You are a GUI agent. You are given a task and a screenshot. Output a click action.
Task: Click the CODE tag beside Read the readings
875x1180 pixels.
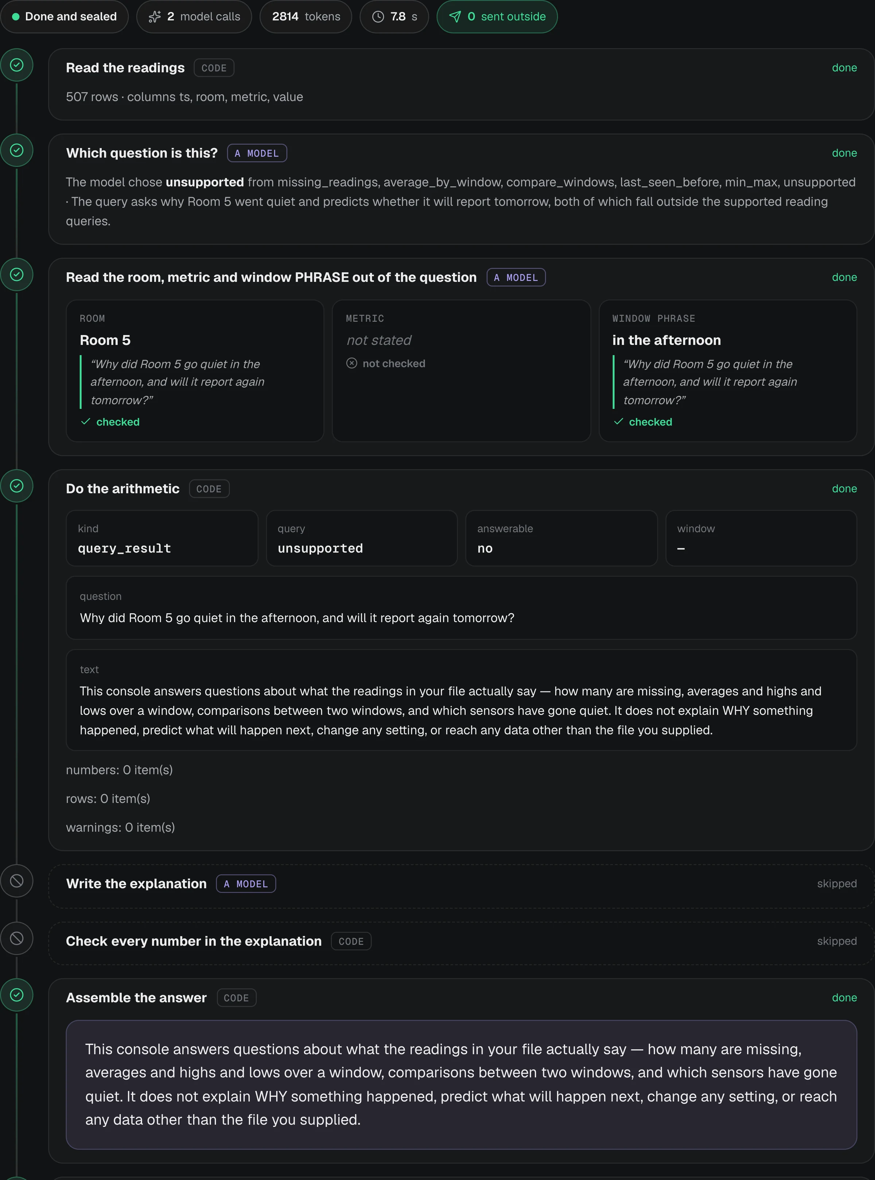pos(214,68)
